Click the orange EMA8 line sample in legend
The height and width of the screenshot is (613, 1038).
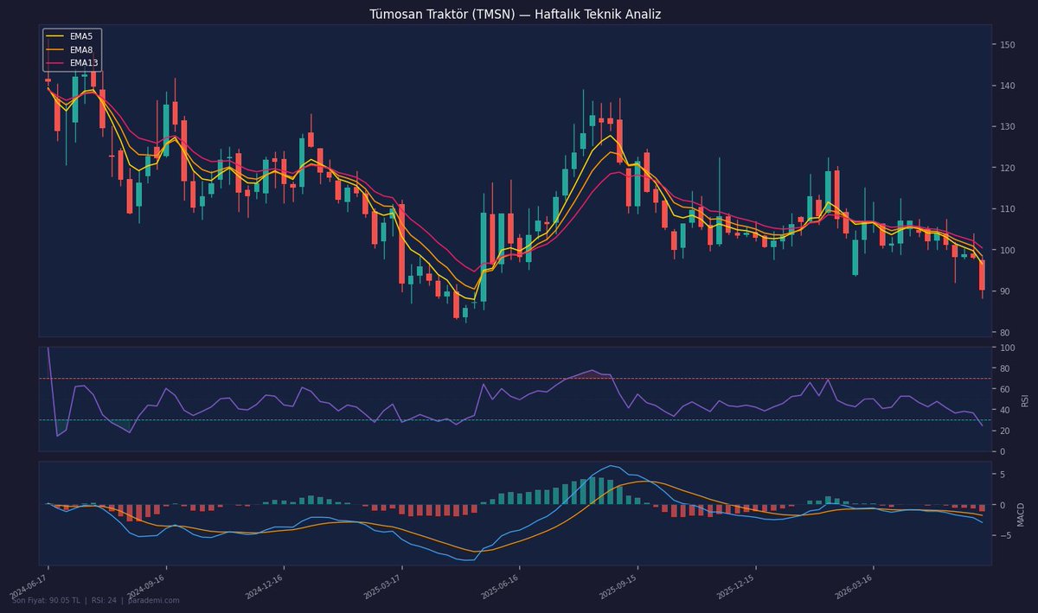point(55,50)
